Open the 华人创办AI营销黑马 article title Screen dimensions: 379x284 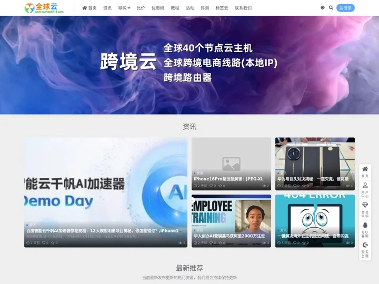[229, 236]
